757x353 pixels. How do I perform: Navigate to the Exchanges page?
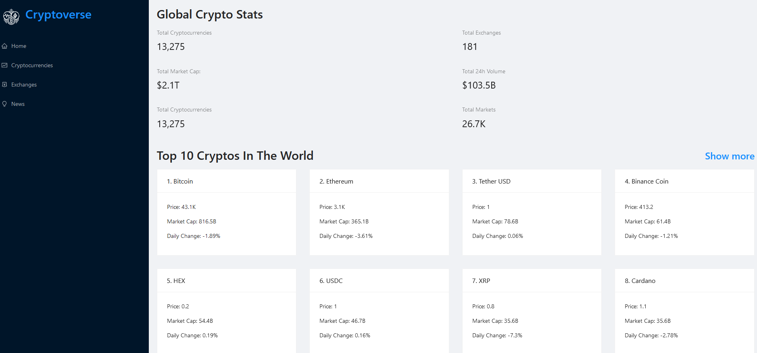click(x=23, y=85)
